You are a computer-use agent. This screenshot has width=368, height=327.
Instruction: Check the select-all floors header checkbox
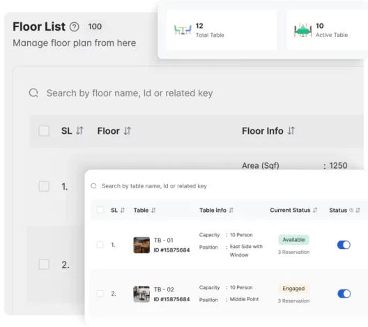pos(44,131)
